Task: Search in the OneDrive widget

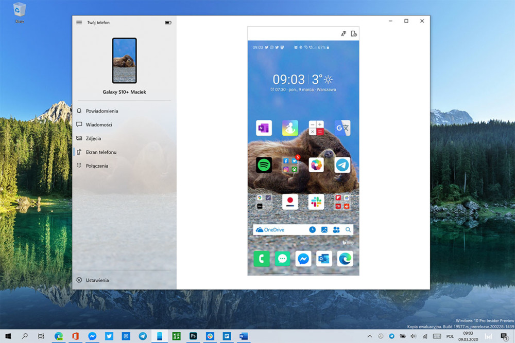Action: tap(348, 230)
